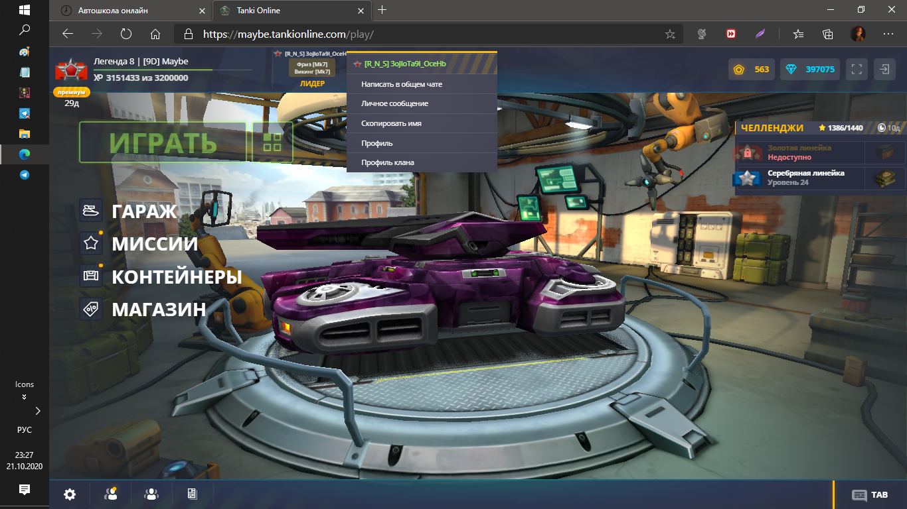The image size is (907, 509).
Task: Open the МАГАЗИН section
Action: point(159,310)
